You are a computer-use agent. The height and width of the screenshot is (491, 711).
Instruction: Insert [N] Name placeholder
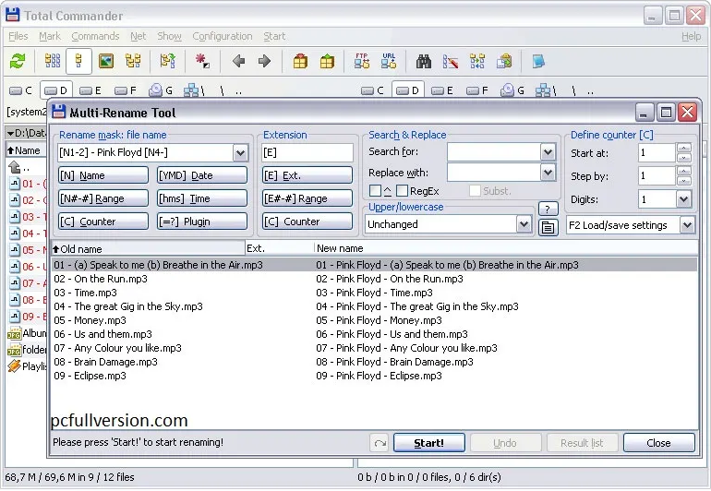pyautogui.click(x=103, y=175)
